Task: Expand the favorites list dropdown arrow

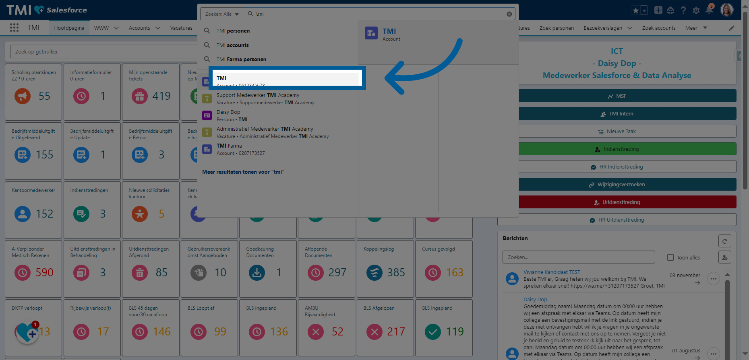Action: point(644,10)
